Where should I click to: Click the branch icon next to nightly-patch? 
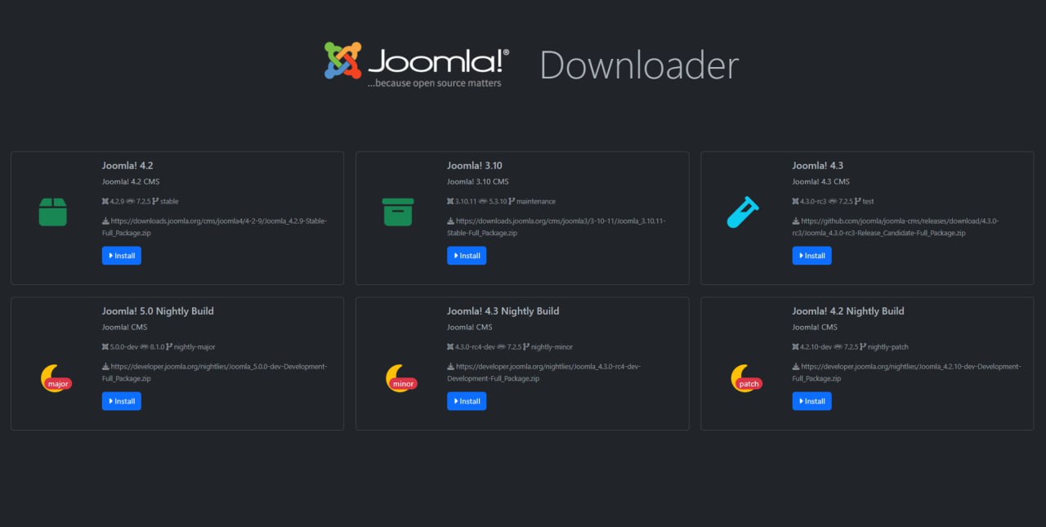pyautogui.click(x=863, y=346)
